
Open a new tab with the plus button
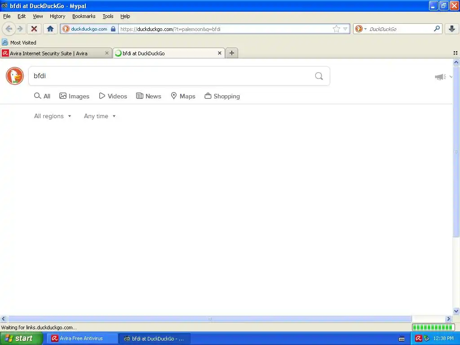click(232, 53)
